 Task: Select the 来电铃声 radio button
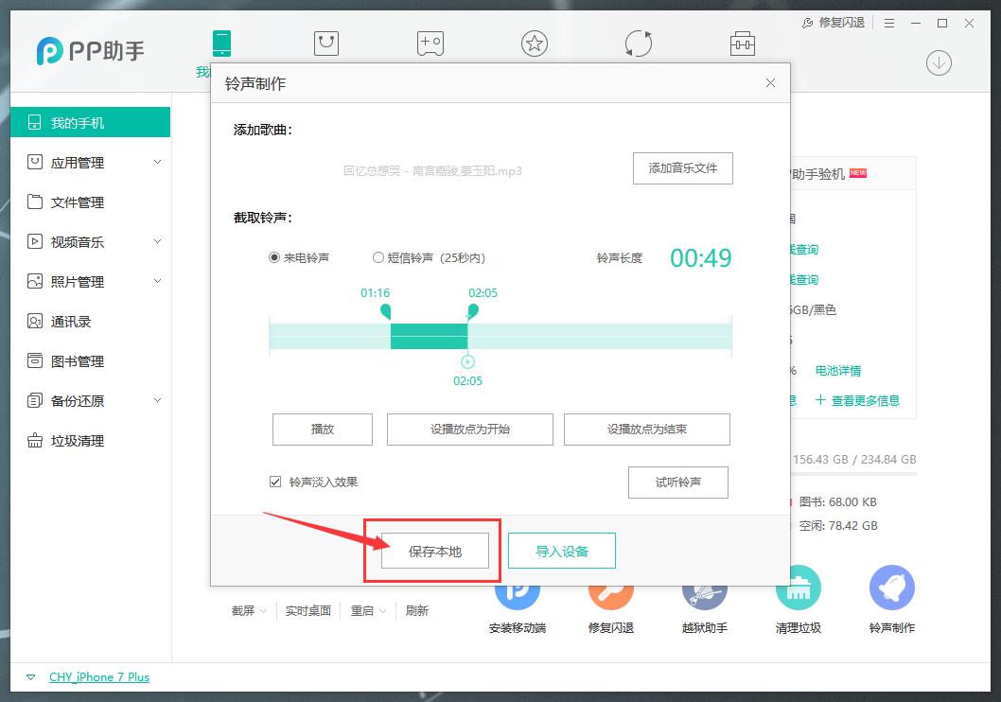click(273, 256)
